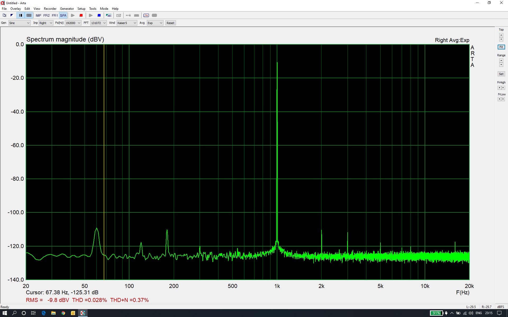Open the View menu
Screen dimensions: 508x317
click(x=37, y=9)
